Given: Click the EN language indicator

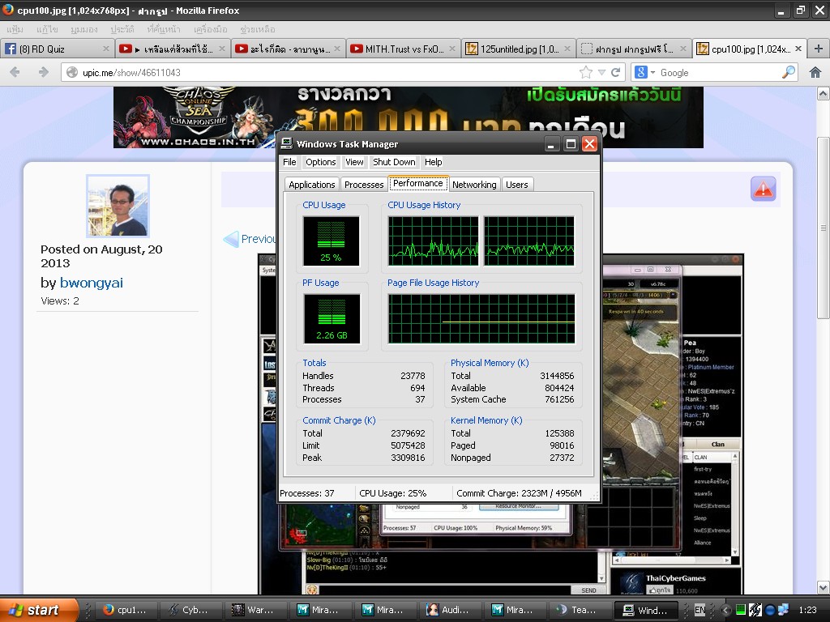Looking at the screenshot, I should (700, 610).
